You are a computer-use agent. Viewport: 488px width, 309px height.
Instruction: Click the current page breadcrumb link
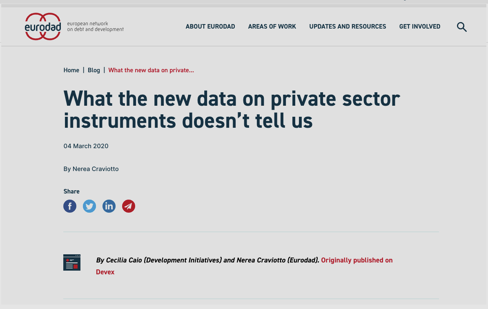coord(151,70)
